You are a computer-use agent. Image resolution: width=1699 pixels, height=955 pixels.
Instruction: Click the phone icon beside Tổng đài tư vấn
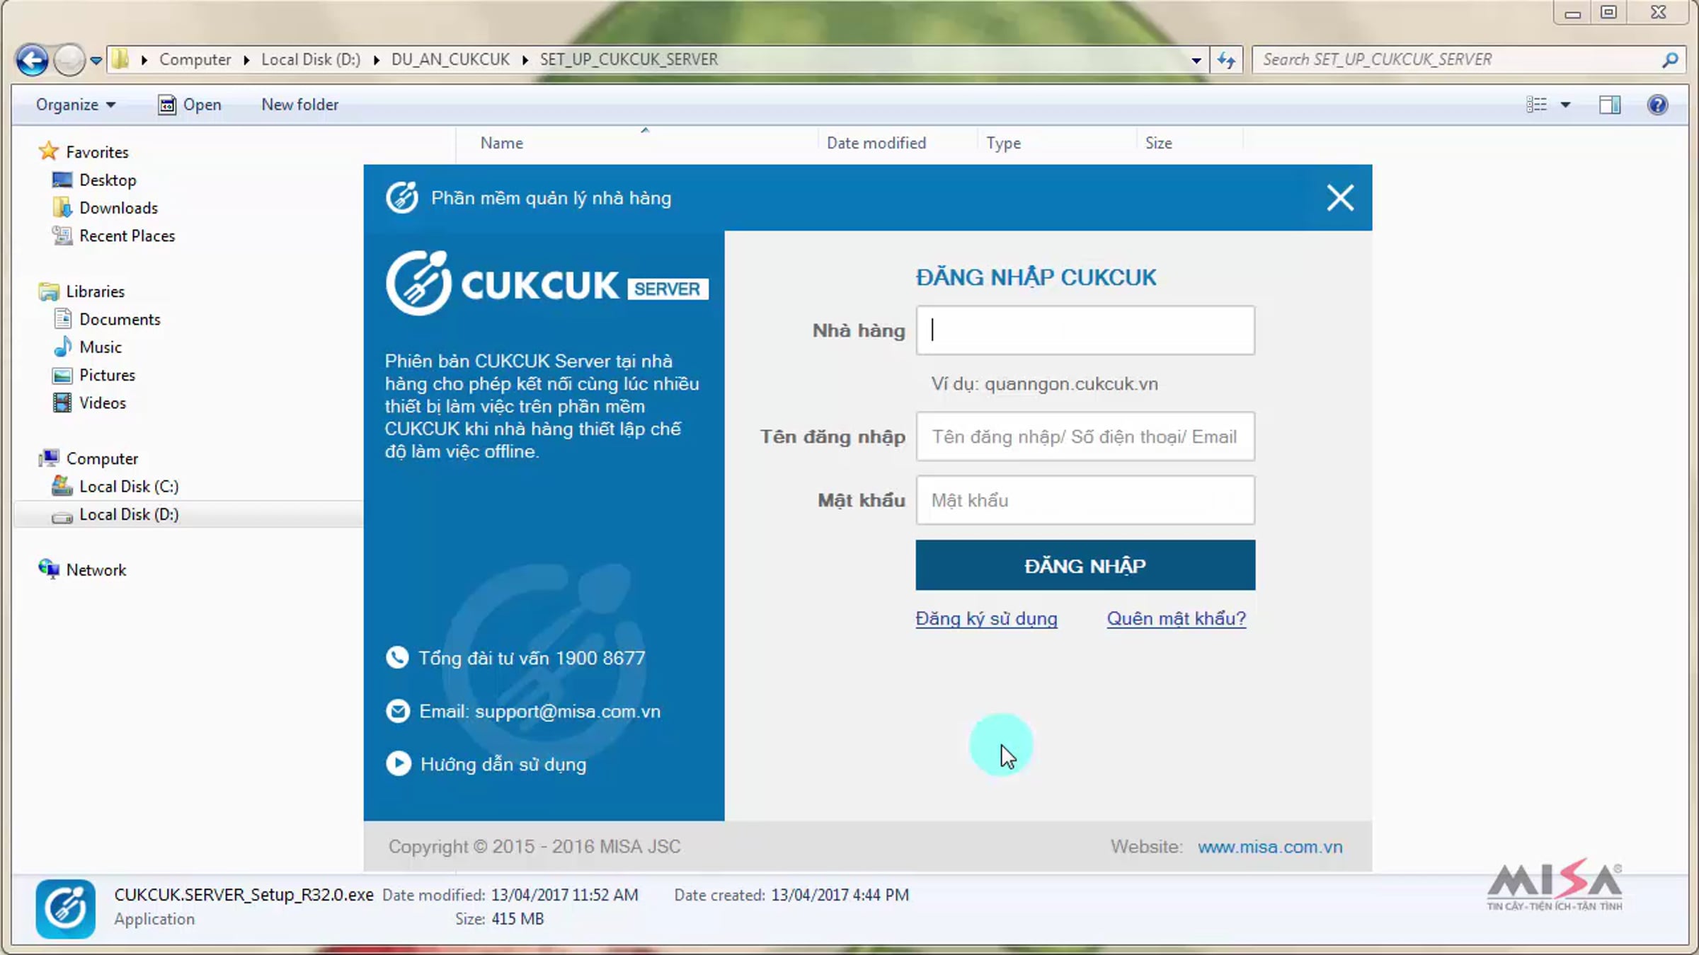pyautogui.click(x=397, y=658)
